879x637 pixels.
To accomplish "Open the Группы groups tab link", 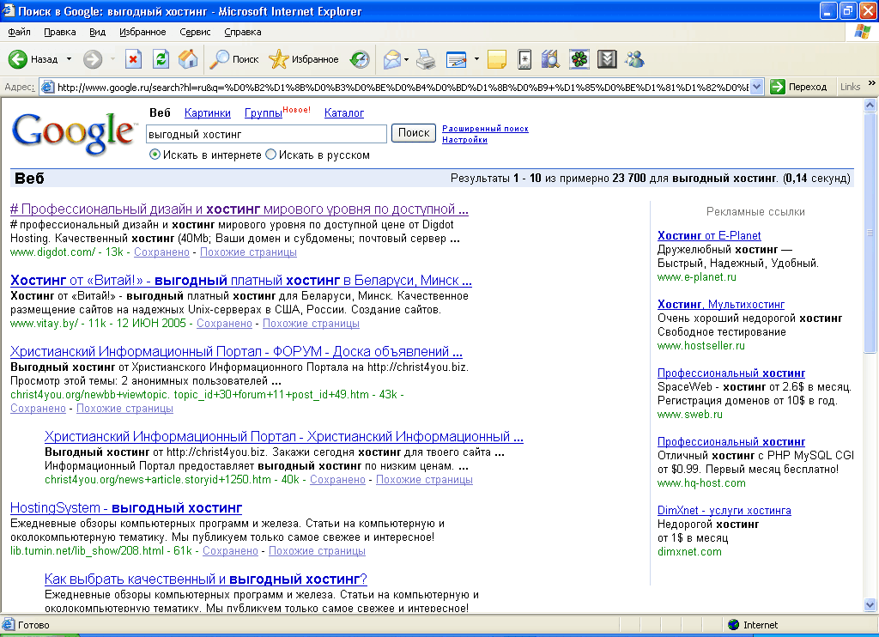I will pos(264,113).
